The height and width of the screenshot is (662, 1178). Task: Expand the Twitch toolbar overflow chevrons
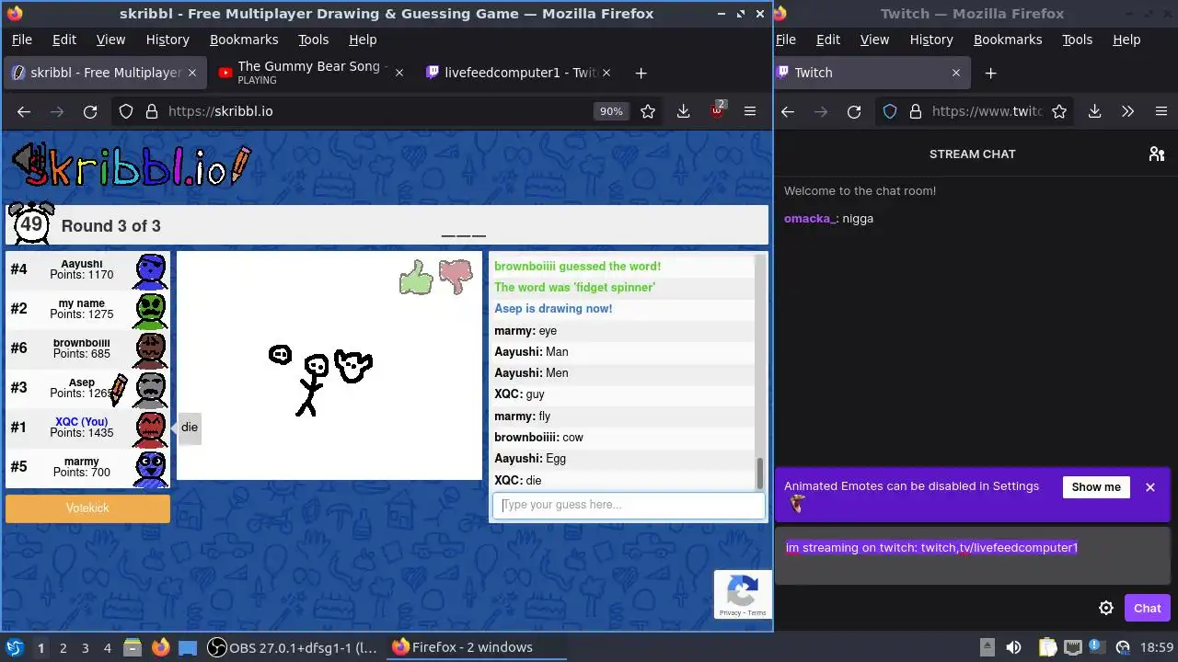pyautogui.click(x=1127, y=111)
